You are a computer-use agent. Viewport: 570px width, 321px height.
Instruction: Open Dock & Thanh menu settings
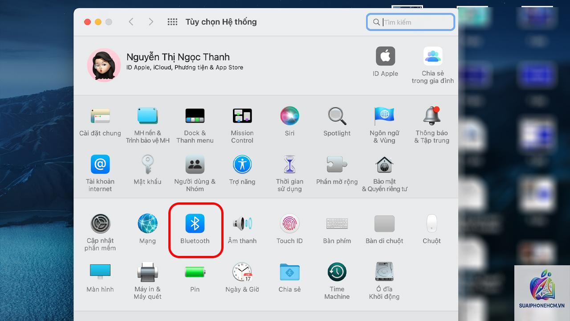click(x=195, y=116)
